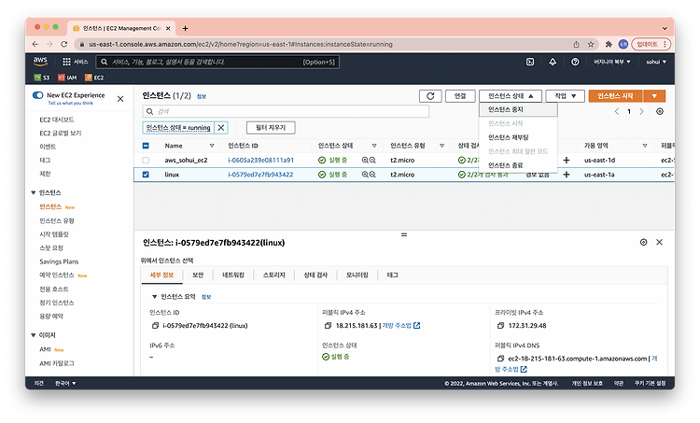This screenshot has width=700, height=423.
Task: Switch to the Status checks tab
Action: 315,275
